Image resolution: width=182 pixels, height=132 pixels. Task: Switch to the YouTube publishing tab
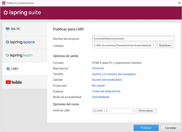(25, 82)
